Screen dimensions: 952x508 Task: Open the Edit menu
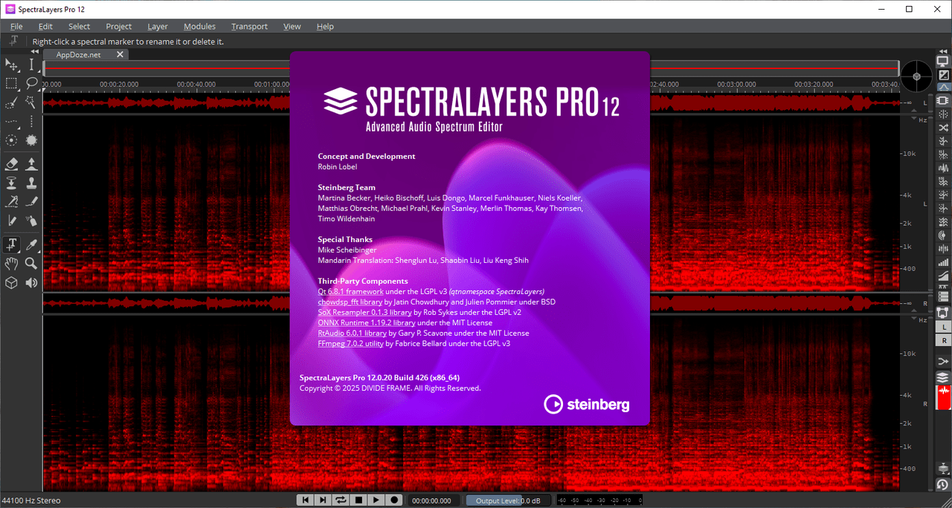45,26
